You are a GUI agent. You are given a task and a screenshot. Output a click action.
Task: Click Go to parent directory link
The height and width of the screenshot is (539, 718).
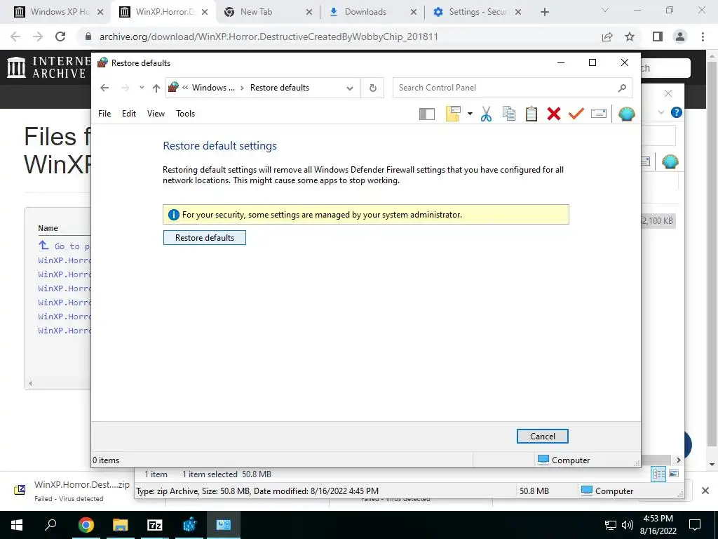point(65,246)
